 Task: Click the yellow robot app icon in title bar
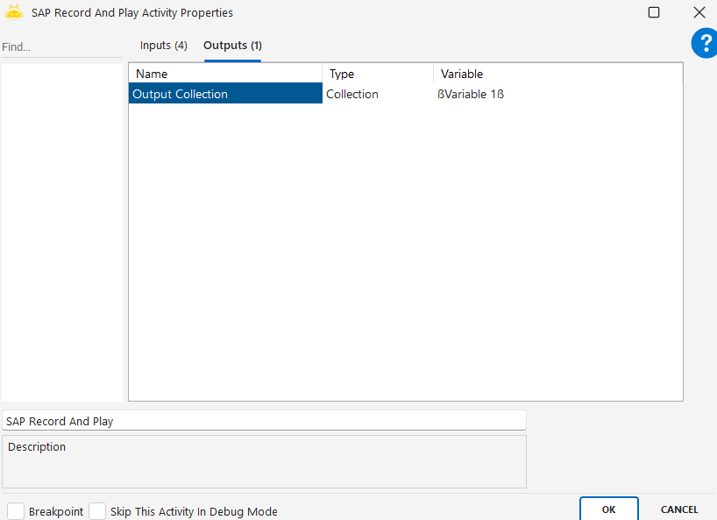coord(14,13)
